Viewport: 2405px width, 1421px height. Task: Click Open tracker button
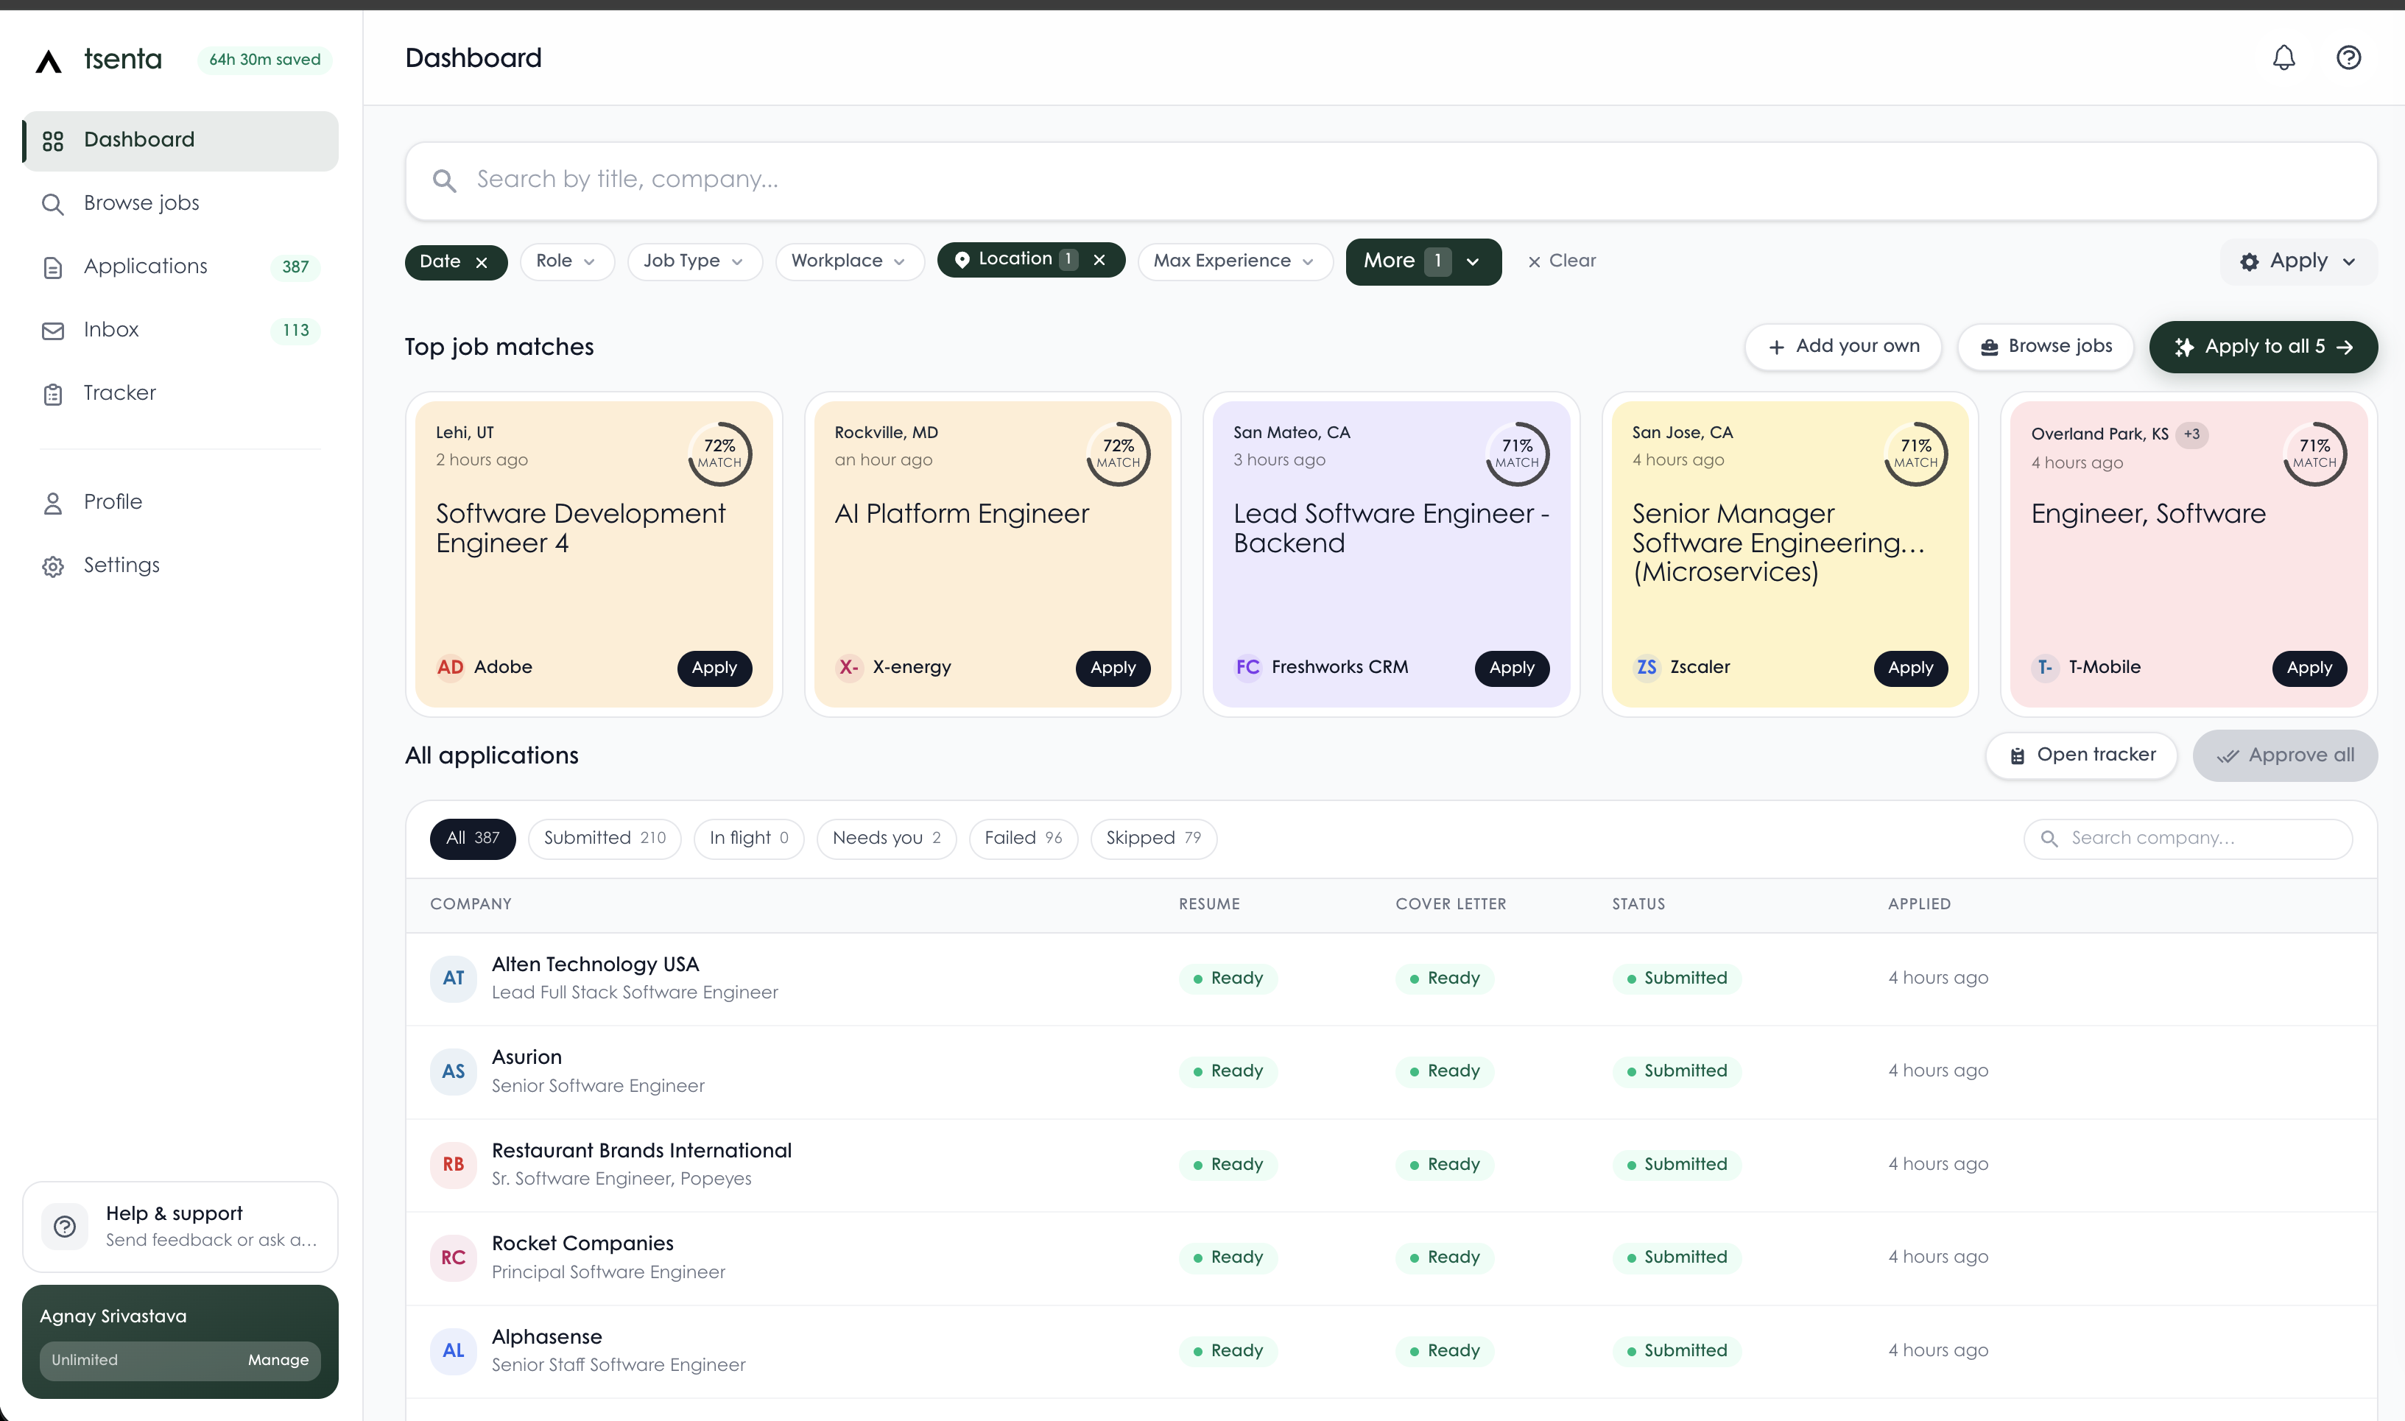coord(2082,755)
